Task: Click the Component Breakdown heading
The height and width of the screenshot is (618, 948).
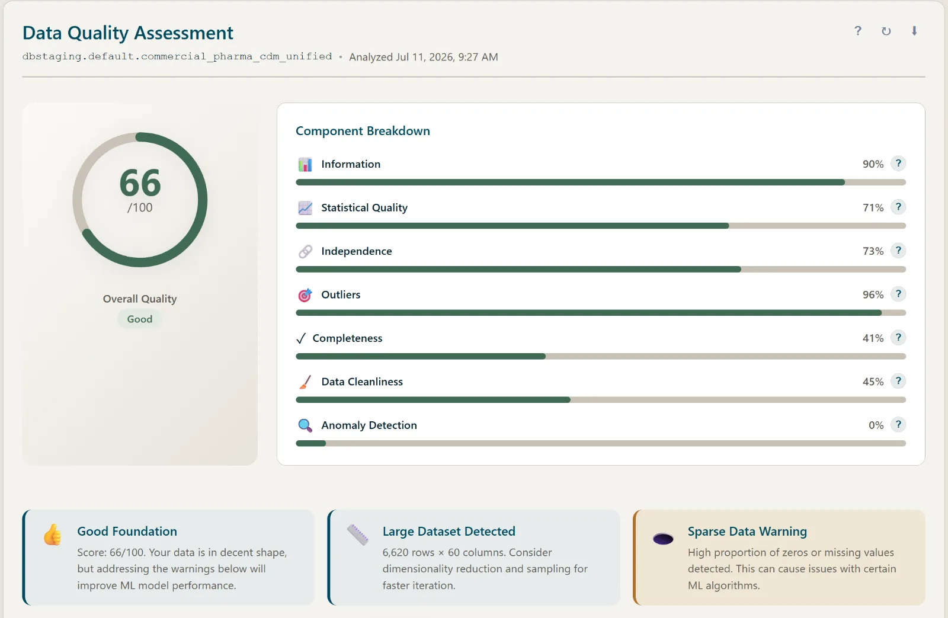Action: [x=363, y=131]
